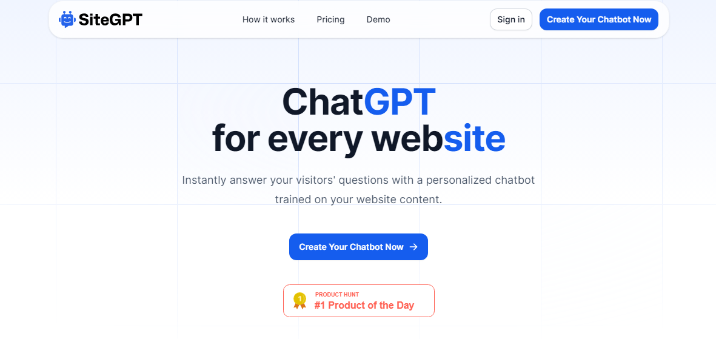Click the blue site letters in headline
Image resolution: width=716 pixels, height=339 pixels.
[474, 139]
